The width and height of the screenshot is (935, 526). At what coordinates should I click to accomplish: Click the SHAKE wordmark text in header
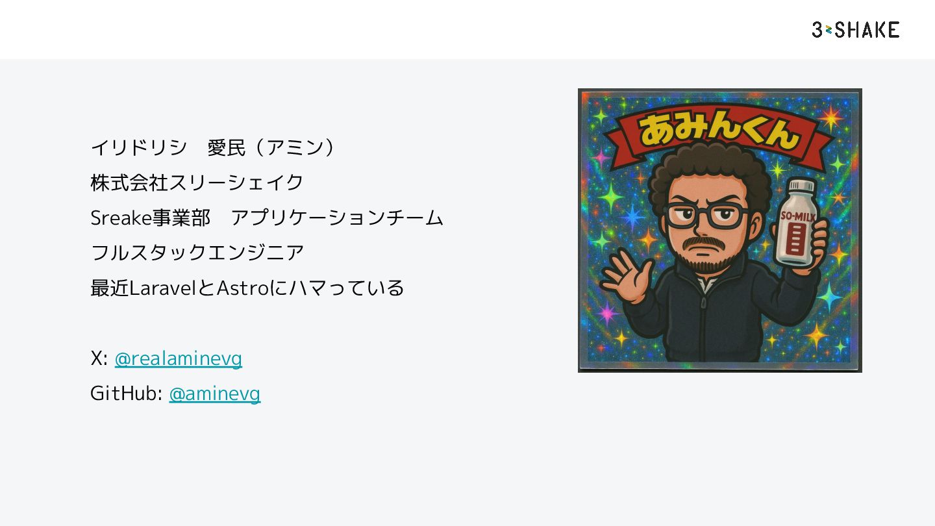click(867, 29)
